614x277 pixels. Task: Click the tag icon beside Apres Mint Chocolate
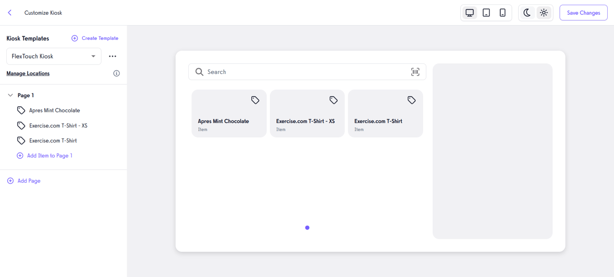[21, 110]
